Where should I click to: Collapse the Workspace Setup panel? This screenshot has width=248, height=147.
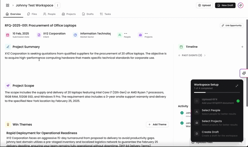coord(237,86)
